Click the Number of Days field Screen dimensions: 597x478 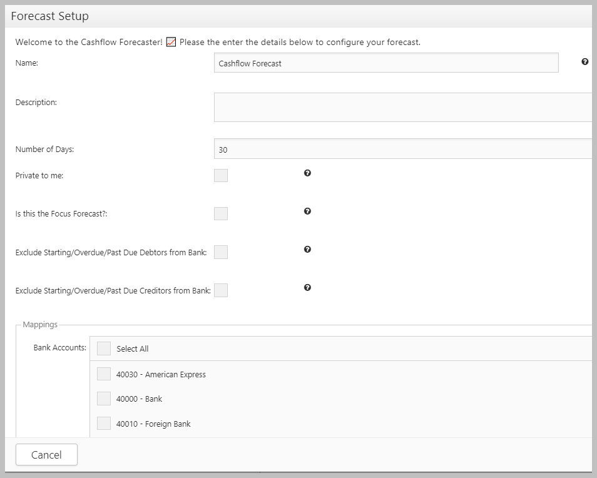pyautogui.click(x=403, y=149)
